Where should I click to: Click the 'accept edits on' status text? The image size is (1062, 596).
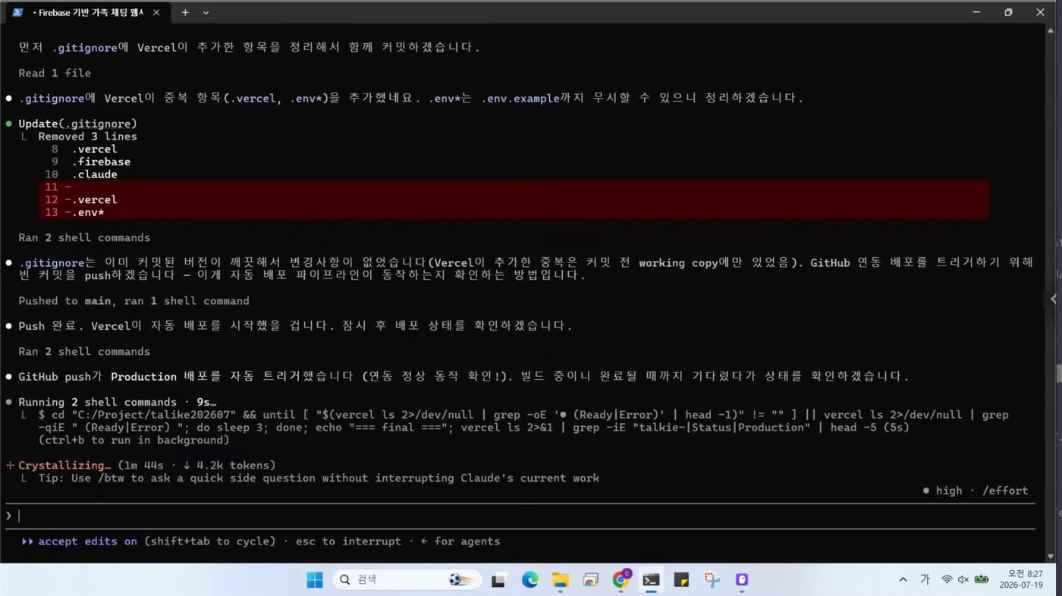pos(88,541)
